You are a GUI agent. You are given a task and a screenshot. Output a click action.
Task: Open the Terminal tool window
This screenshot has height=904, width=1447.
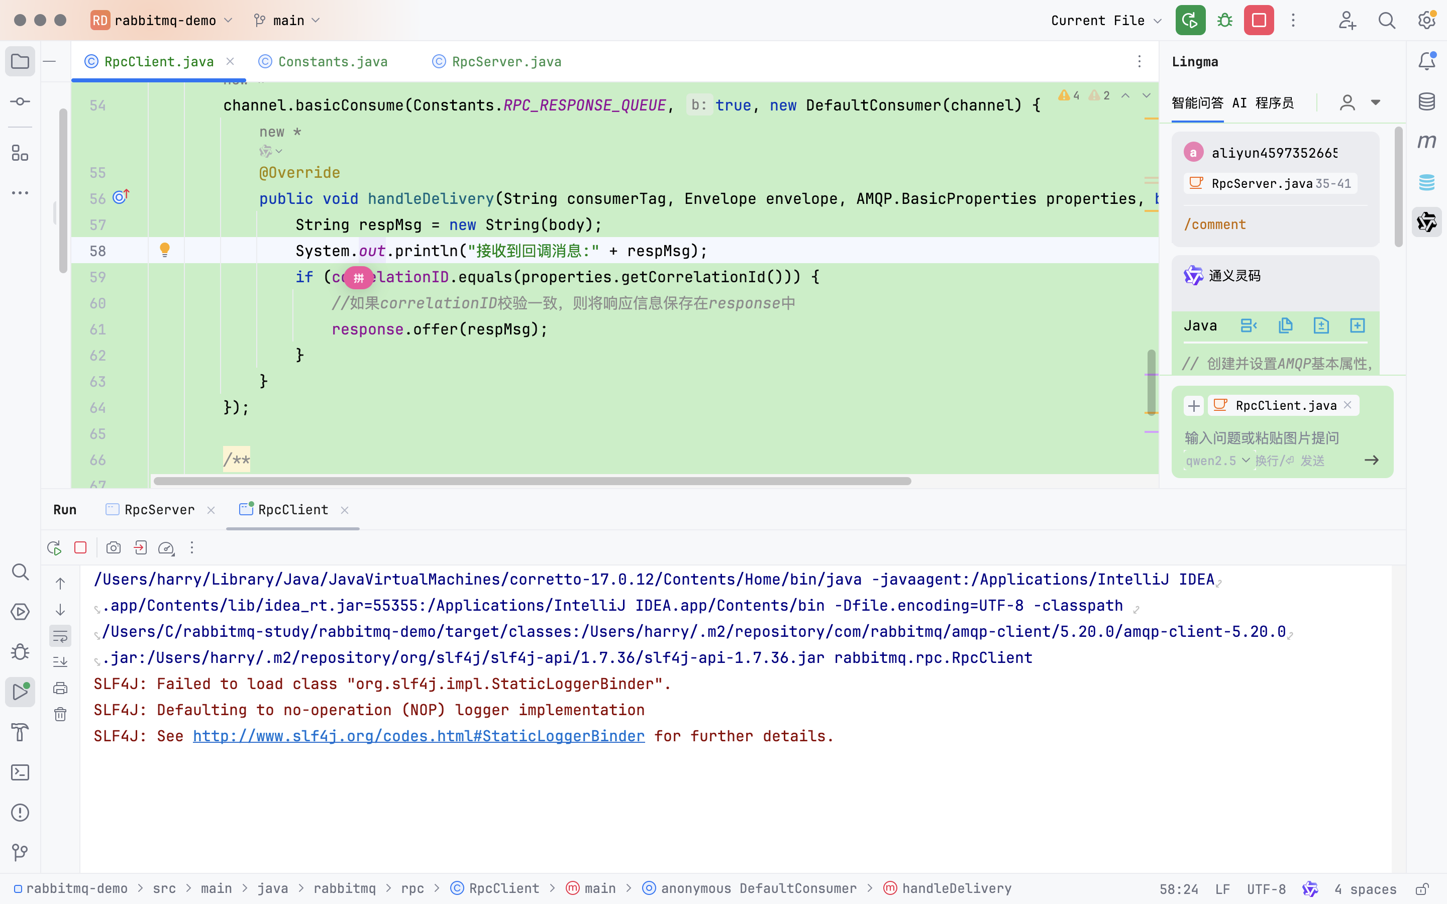20,772
